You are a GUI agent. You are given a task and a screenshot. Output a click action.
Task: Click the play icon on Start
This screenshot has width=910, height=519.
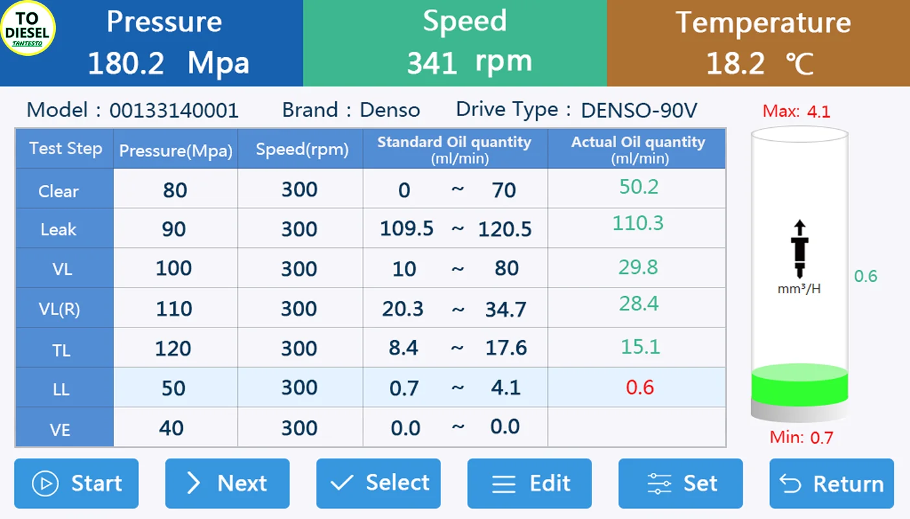point(45,484)
